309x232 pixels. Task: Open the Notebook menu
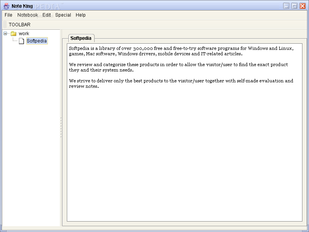coord(27,15)
